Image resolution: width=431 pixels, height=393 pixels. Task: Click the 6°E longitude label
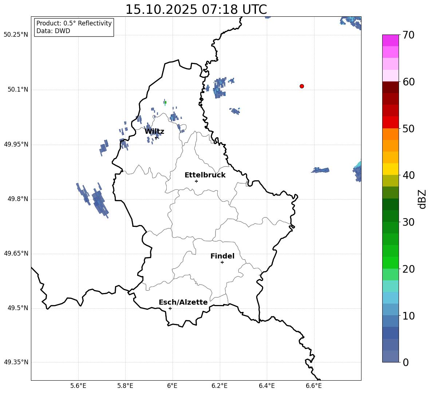pyautogui.click(x=172, y=386)
